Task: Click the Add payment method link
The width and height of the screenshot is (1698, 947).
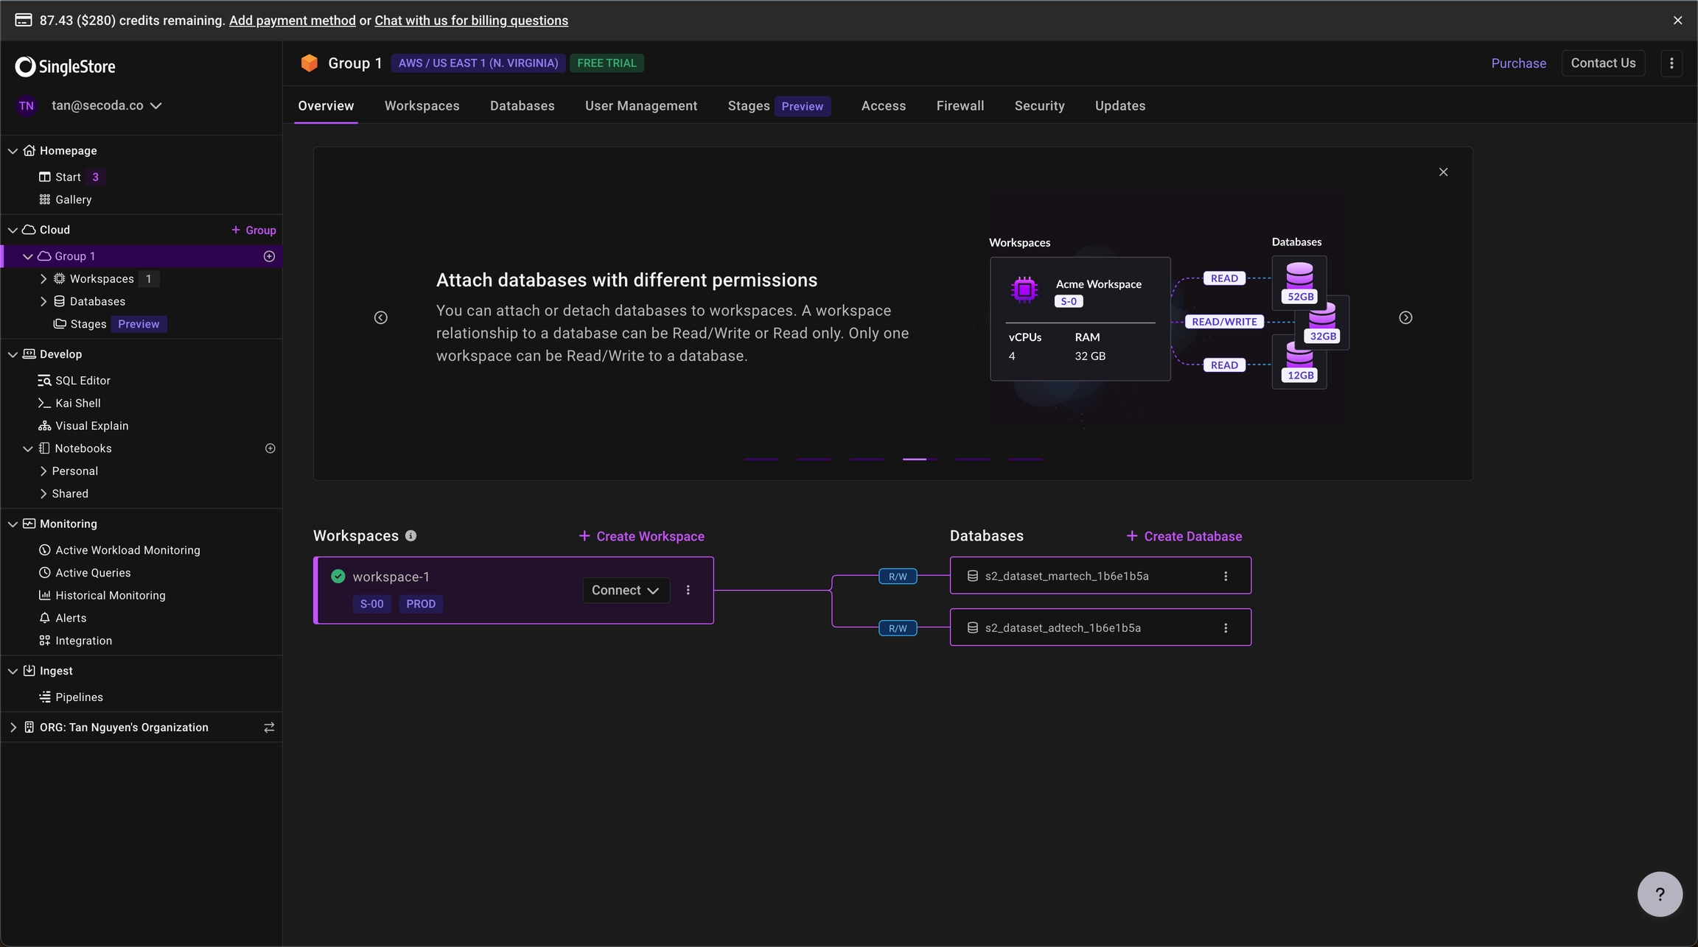Action: (x=292, y=21)
